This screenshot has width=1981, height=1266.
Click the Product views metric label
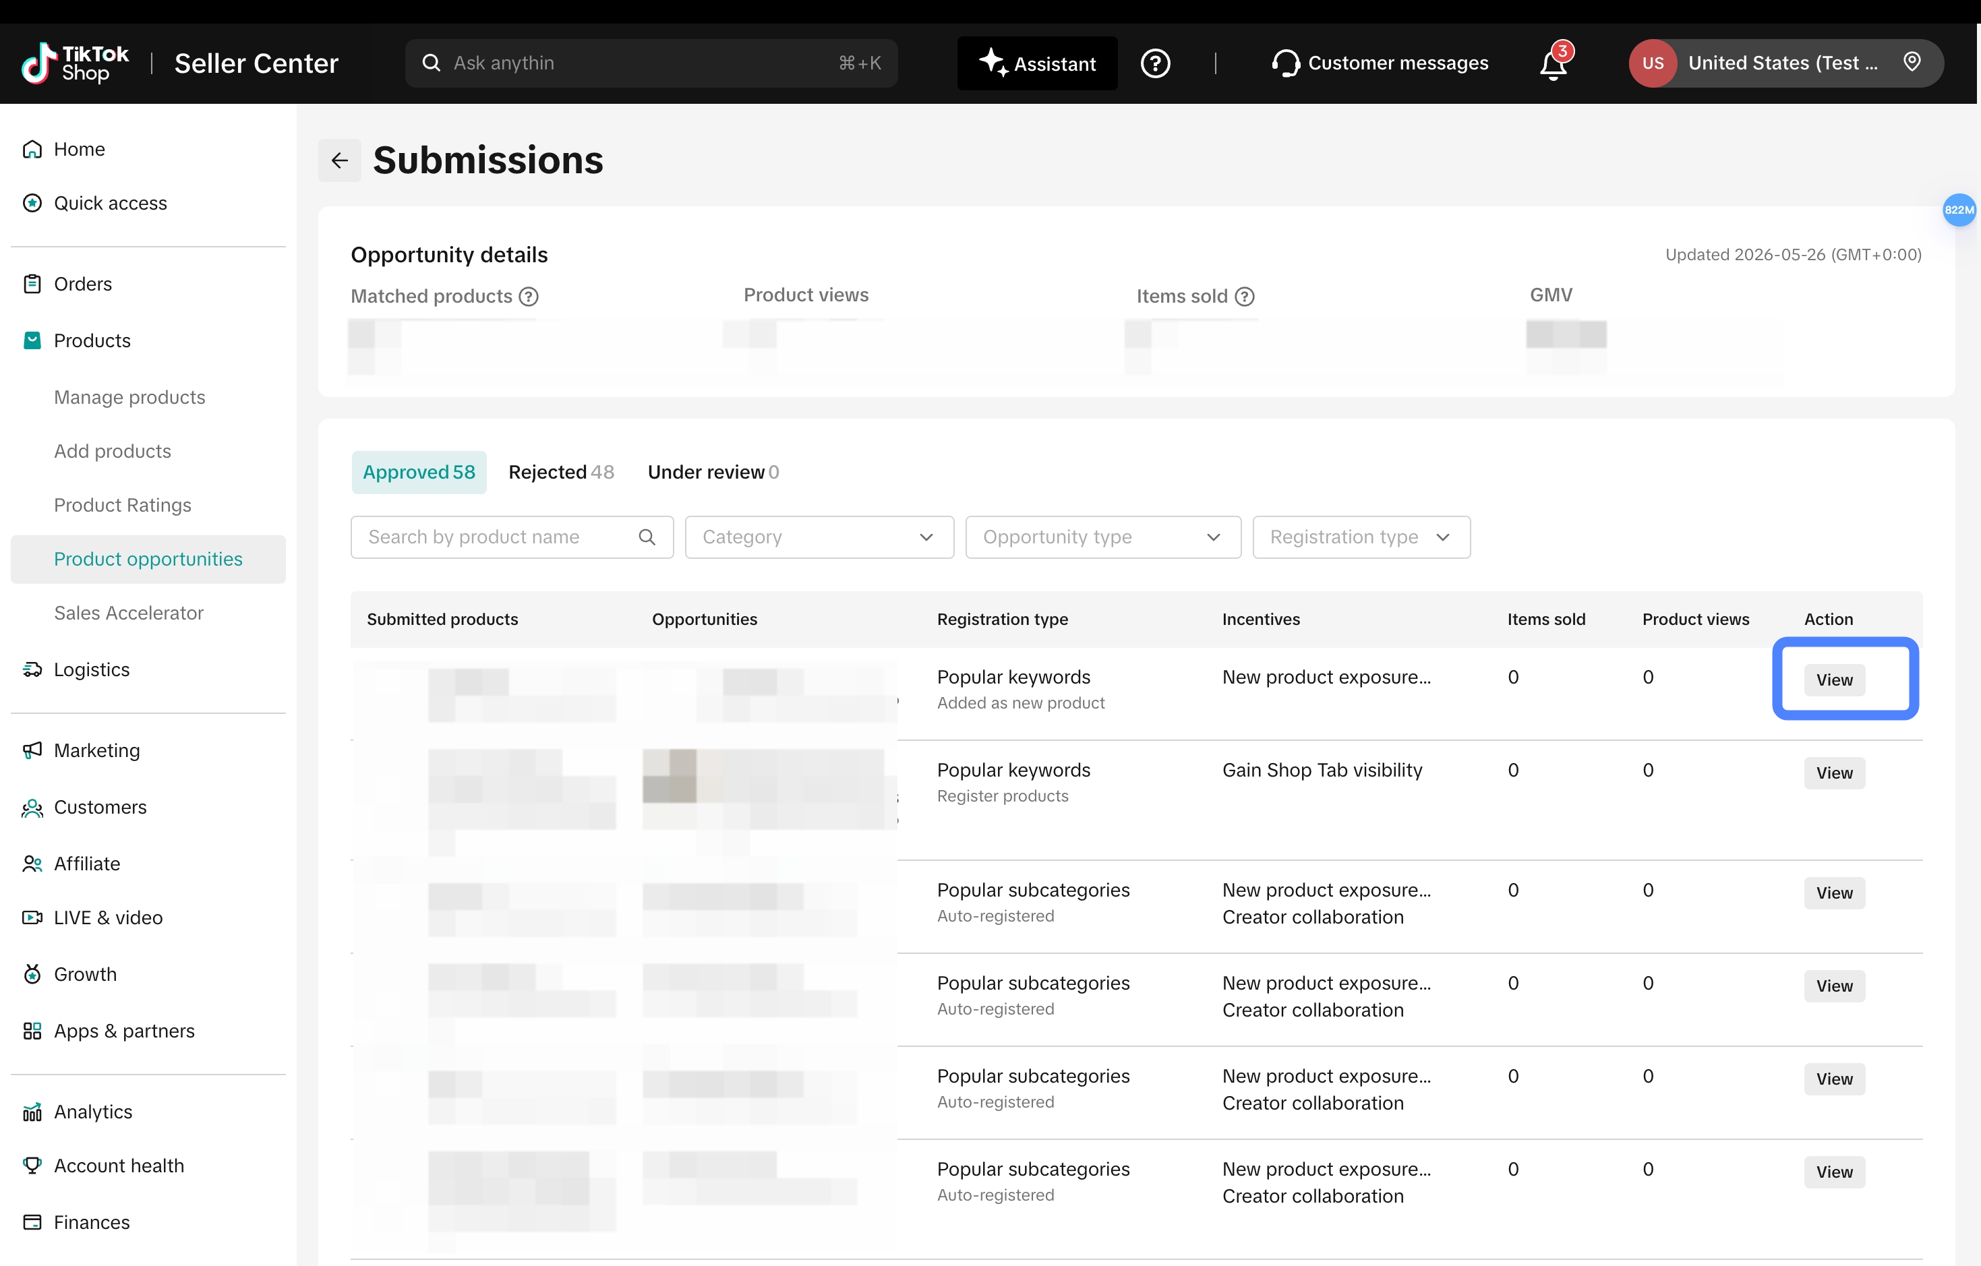tap(806, 295)
